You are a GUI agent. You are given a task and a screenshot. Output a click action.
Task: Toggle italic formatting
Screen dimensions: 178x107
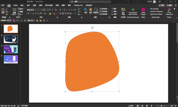[31, 13]
